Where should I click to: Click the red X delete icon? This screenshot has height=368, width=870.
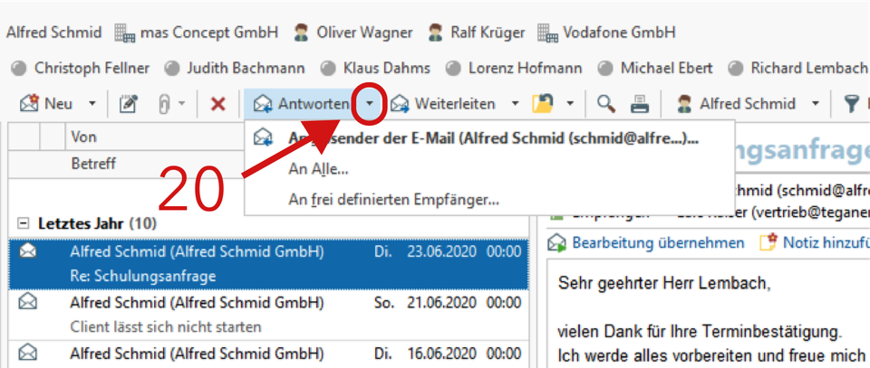point(218,103)
